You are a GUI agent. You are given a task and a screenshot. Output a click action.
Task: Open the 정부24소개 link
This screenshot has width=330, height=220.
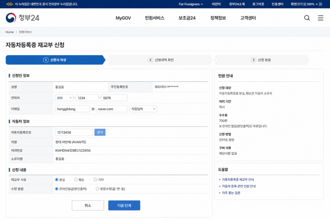237,4
